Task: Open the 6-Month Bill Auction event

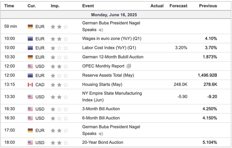Action: click(101, 118)
